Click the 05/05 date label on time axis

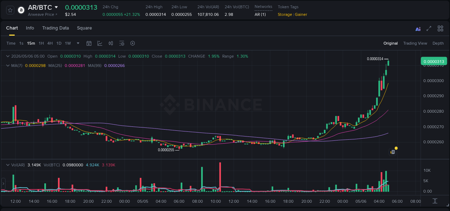[x=143, y=201]
